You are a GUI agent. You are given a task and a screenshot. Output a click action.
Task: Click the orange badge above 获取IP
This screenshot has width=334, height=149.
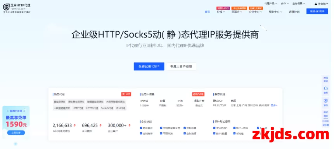pyautogui.click(x=239, y=8)
